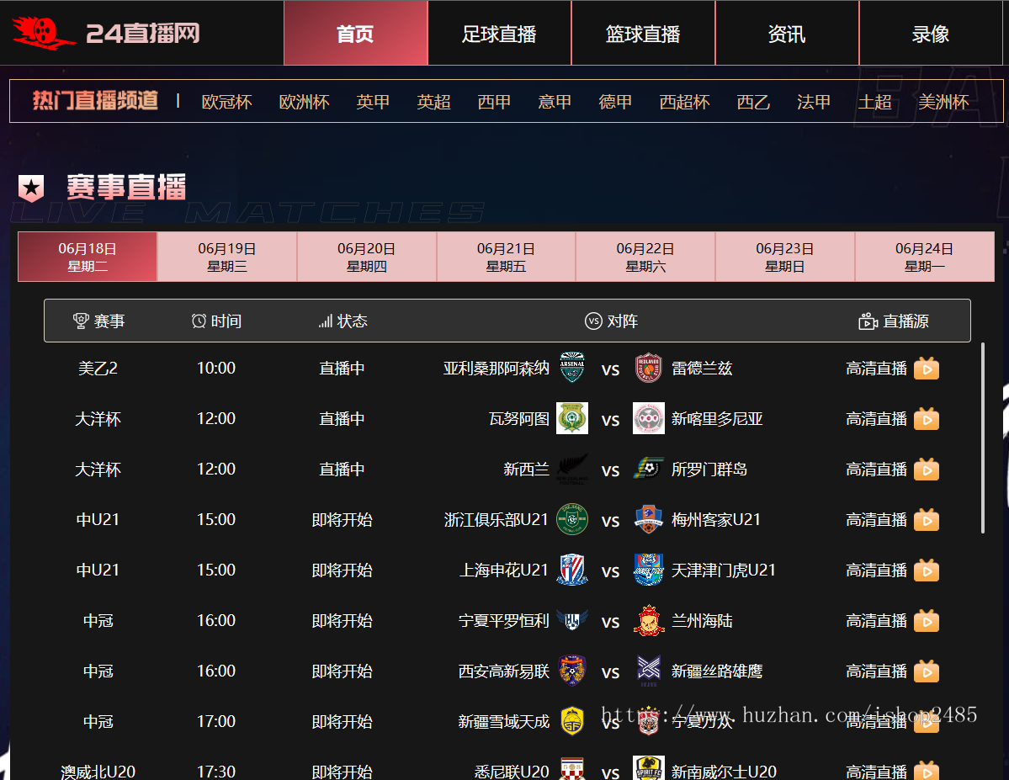
Task: Click team name 梅州客家U21
Action: click(716, 519)
